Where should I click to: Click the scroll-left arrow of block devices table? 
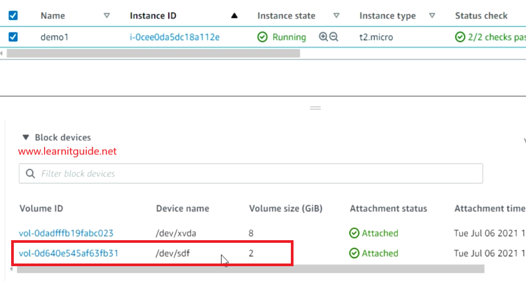12,269
